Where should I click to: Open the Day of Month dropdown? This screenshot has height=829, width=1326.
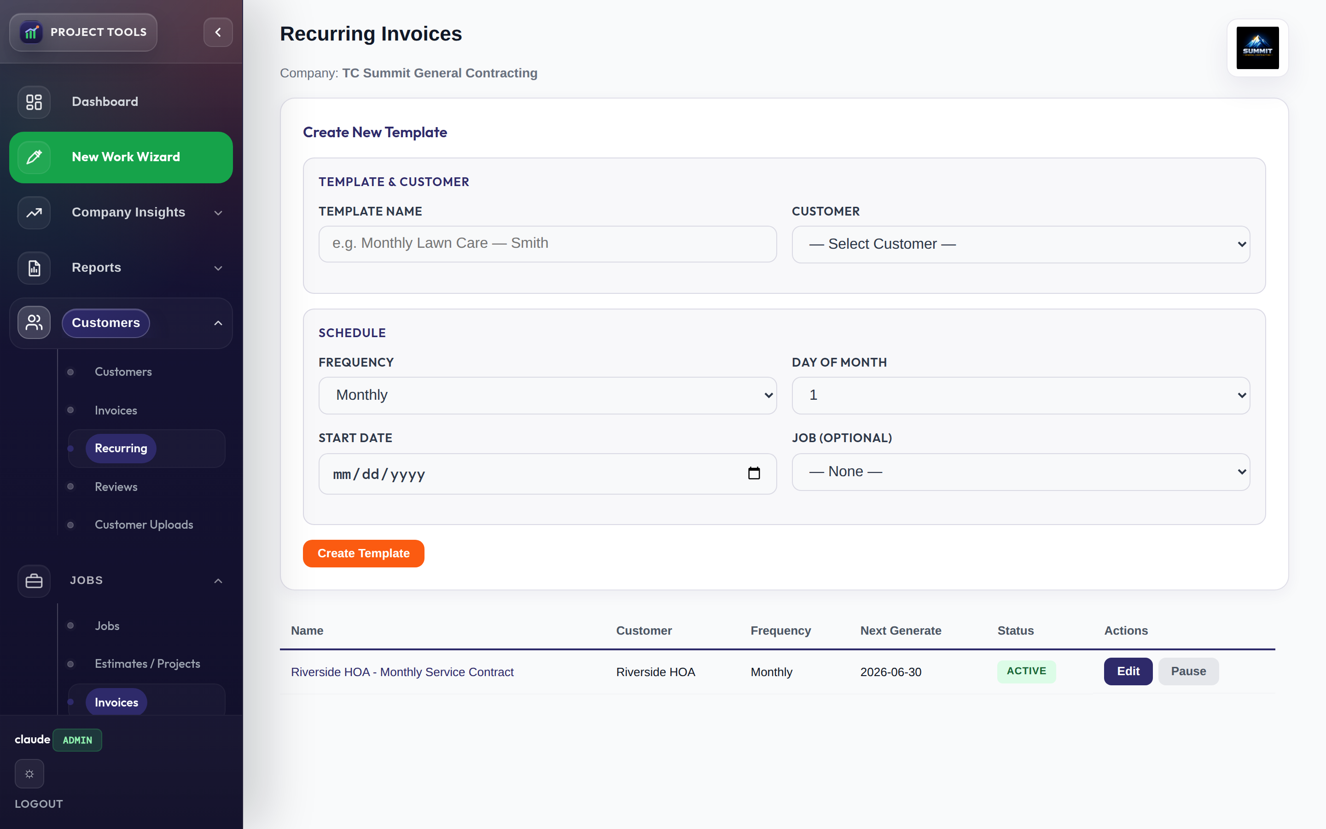1020,395
